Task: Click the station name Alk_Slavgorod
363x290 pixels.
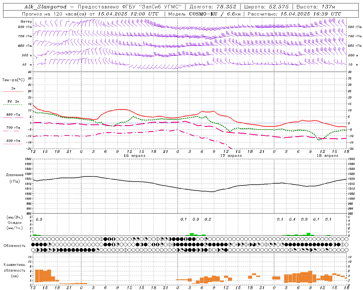Action: pos(46,7)
